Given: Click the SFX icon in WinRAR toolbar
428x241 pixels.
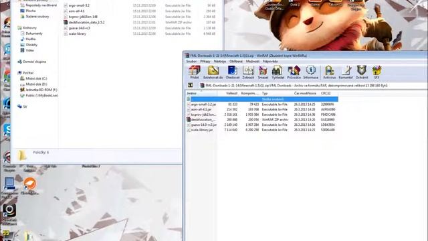Looking at the screenshot, I should pos(377,72).
